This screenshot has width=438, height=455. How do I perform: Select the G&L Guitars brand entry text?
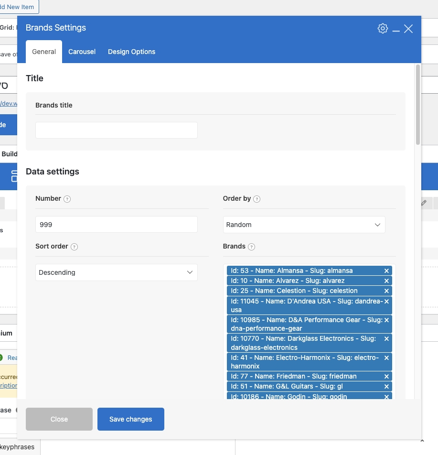click(287, 387)
